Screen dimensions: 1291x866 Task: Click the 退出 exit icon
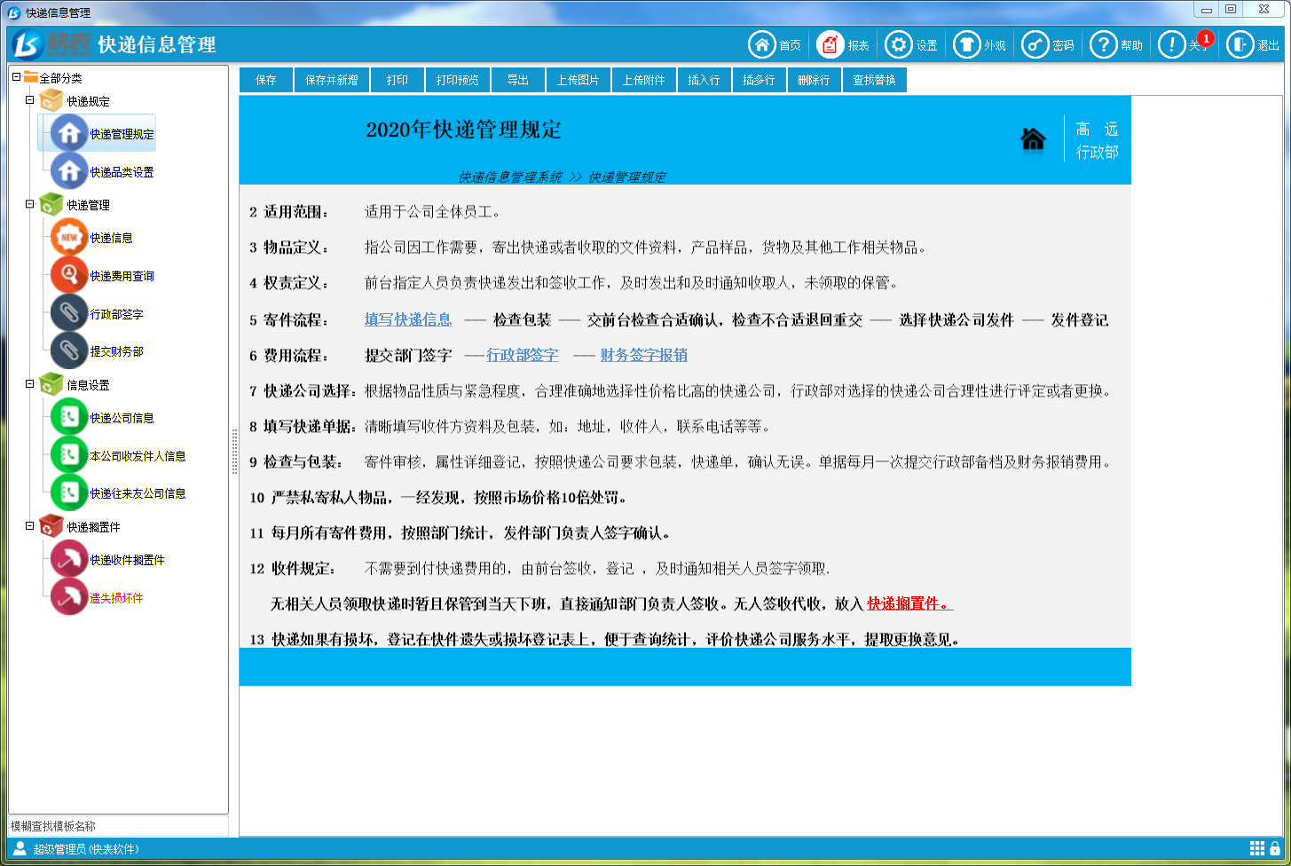(x=1240, y=44)
